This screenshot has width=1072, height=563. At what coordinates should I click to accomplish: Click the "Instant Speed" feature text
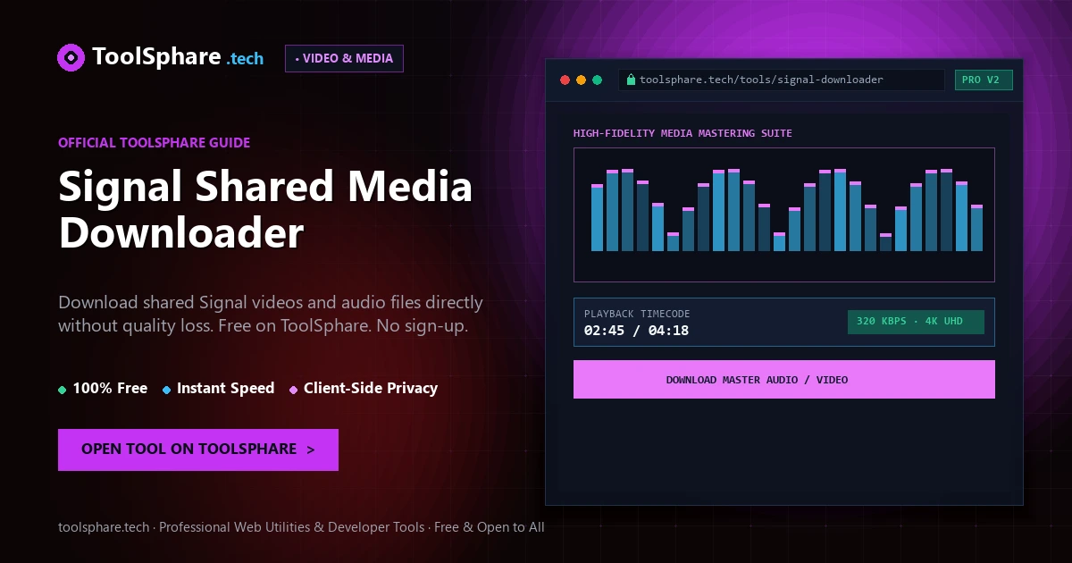(x=225, y=388)
